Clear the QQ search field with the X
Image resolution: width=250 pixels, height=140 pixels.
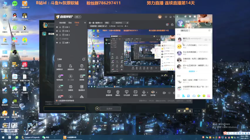(209, 30)
